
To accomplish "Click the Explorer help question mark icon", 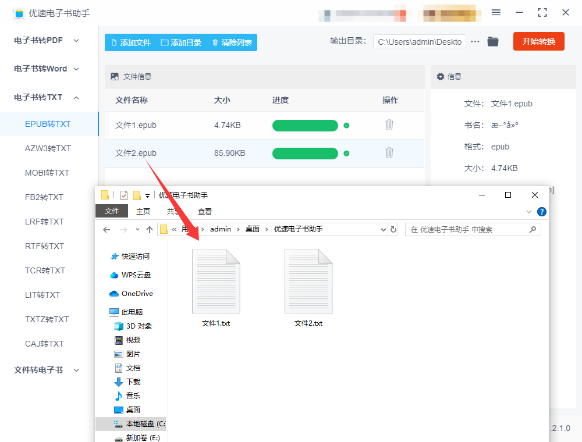I will pos(541,212).
